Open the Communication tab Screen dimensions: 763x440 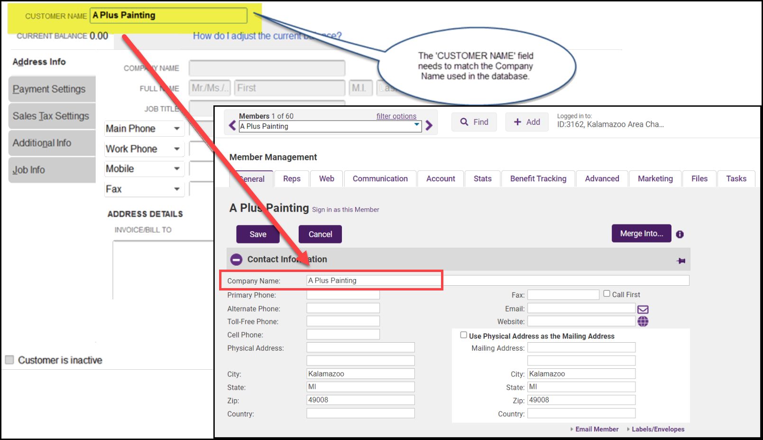380,178
